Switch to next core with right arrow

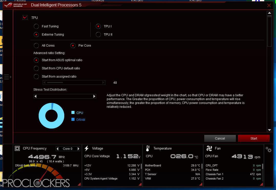78,149
